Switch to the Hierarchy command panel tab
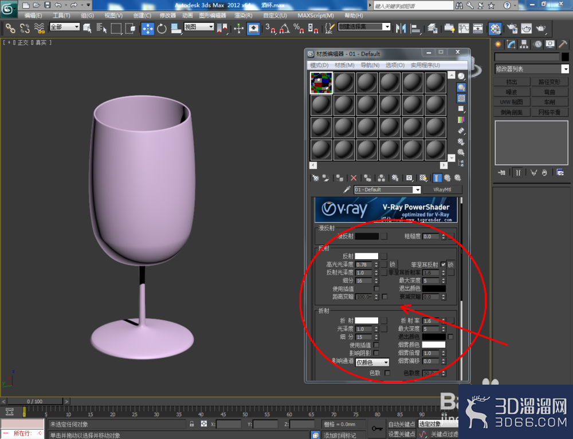This screenshot has height=439, width=573. pos(524,45)
